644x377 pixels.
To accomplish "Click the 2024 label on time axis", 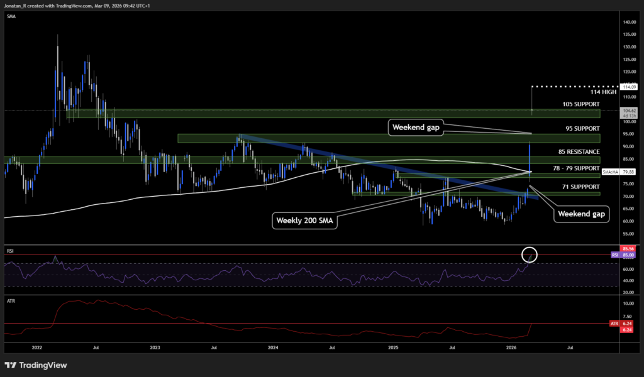I will pyautogui.click(x=273, y=347).
